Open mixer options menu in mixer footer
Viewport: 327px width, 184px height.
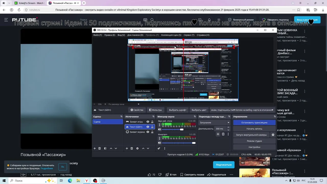point(165,148)
